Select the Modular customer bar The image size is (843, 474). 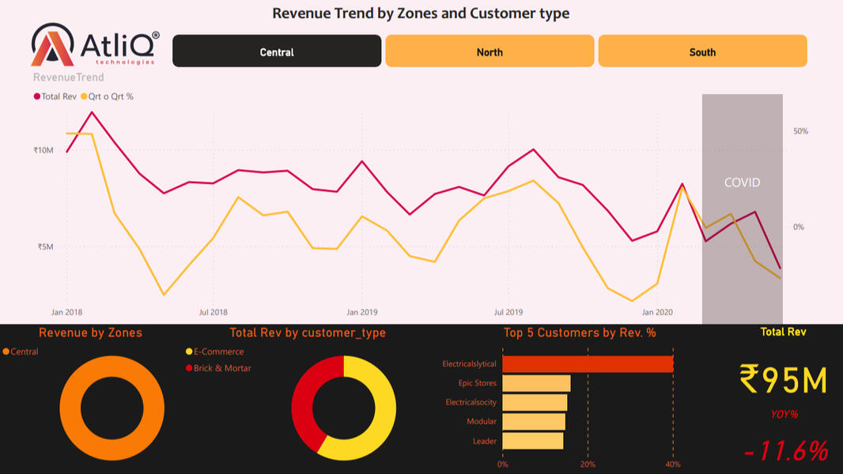point(534,422)
